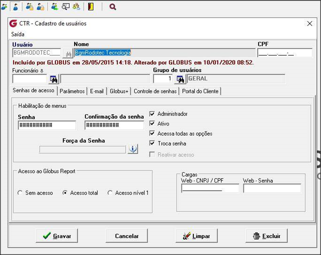Switch to the Parâmetros tab
The image size is (321, 255).
click(72, 91)
